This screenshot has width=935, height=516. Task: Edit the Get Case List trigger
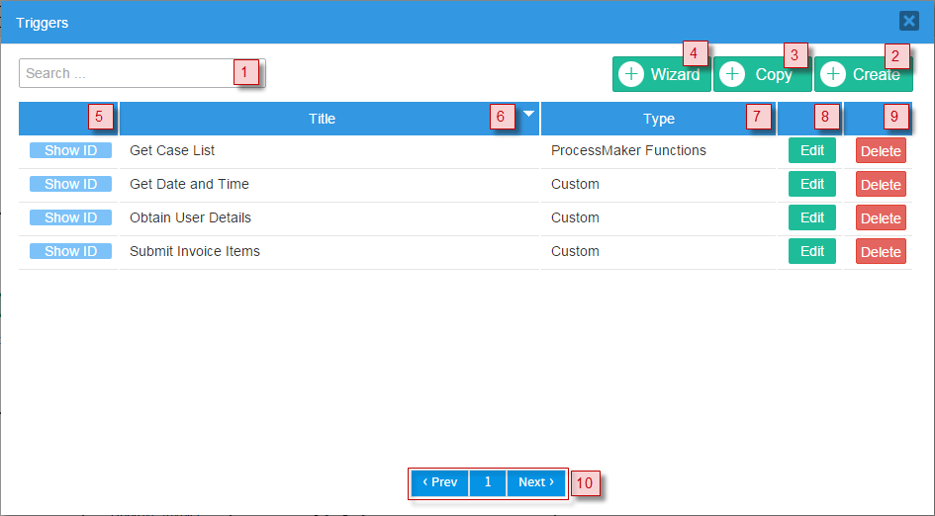(x=811, y=150)
